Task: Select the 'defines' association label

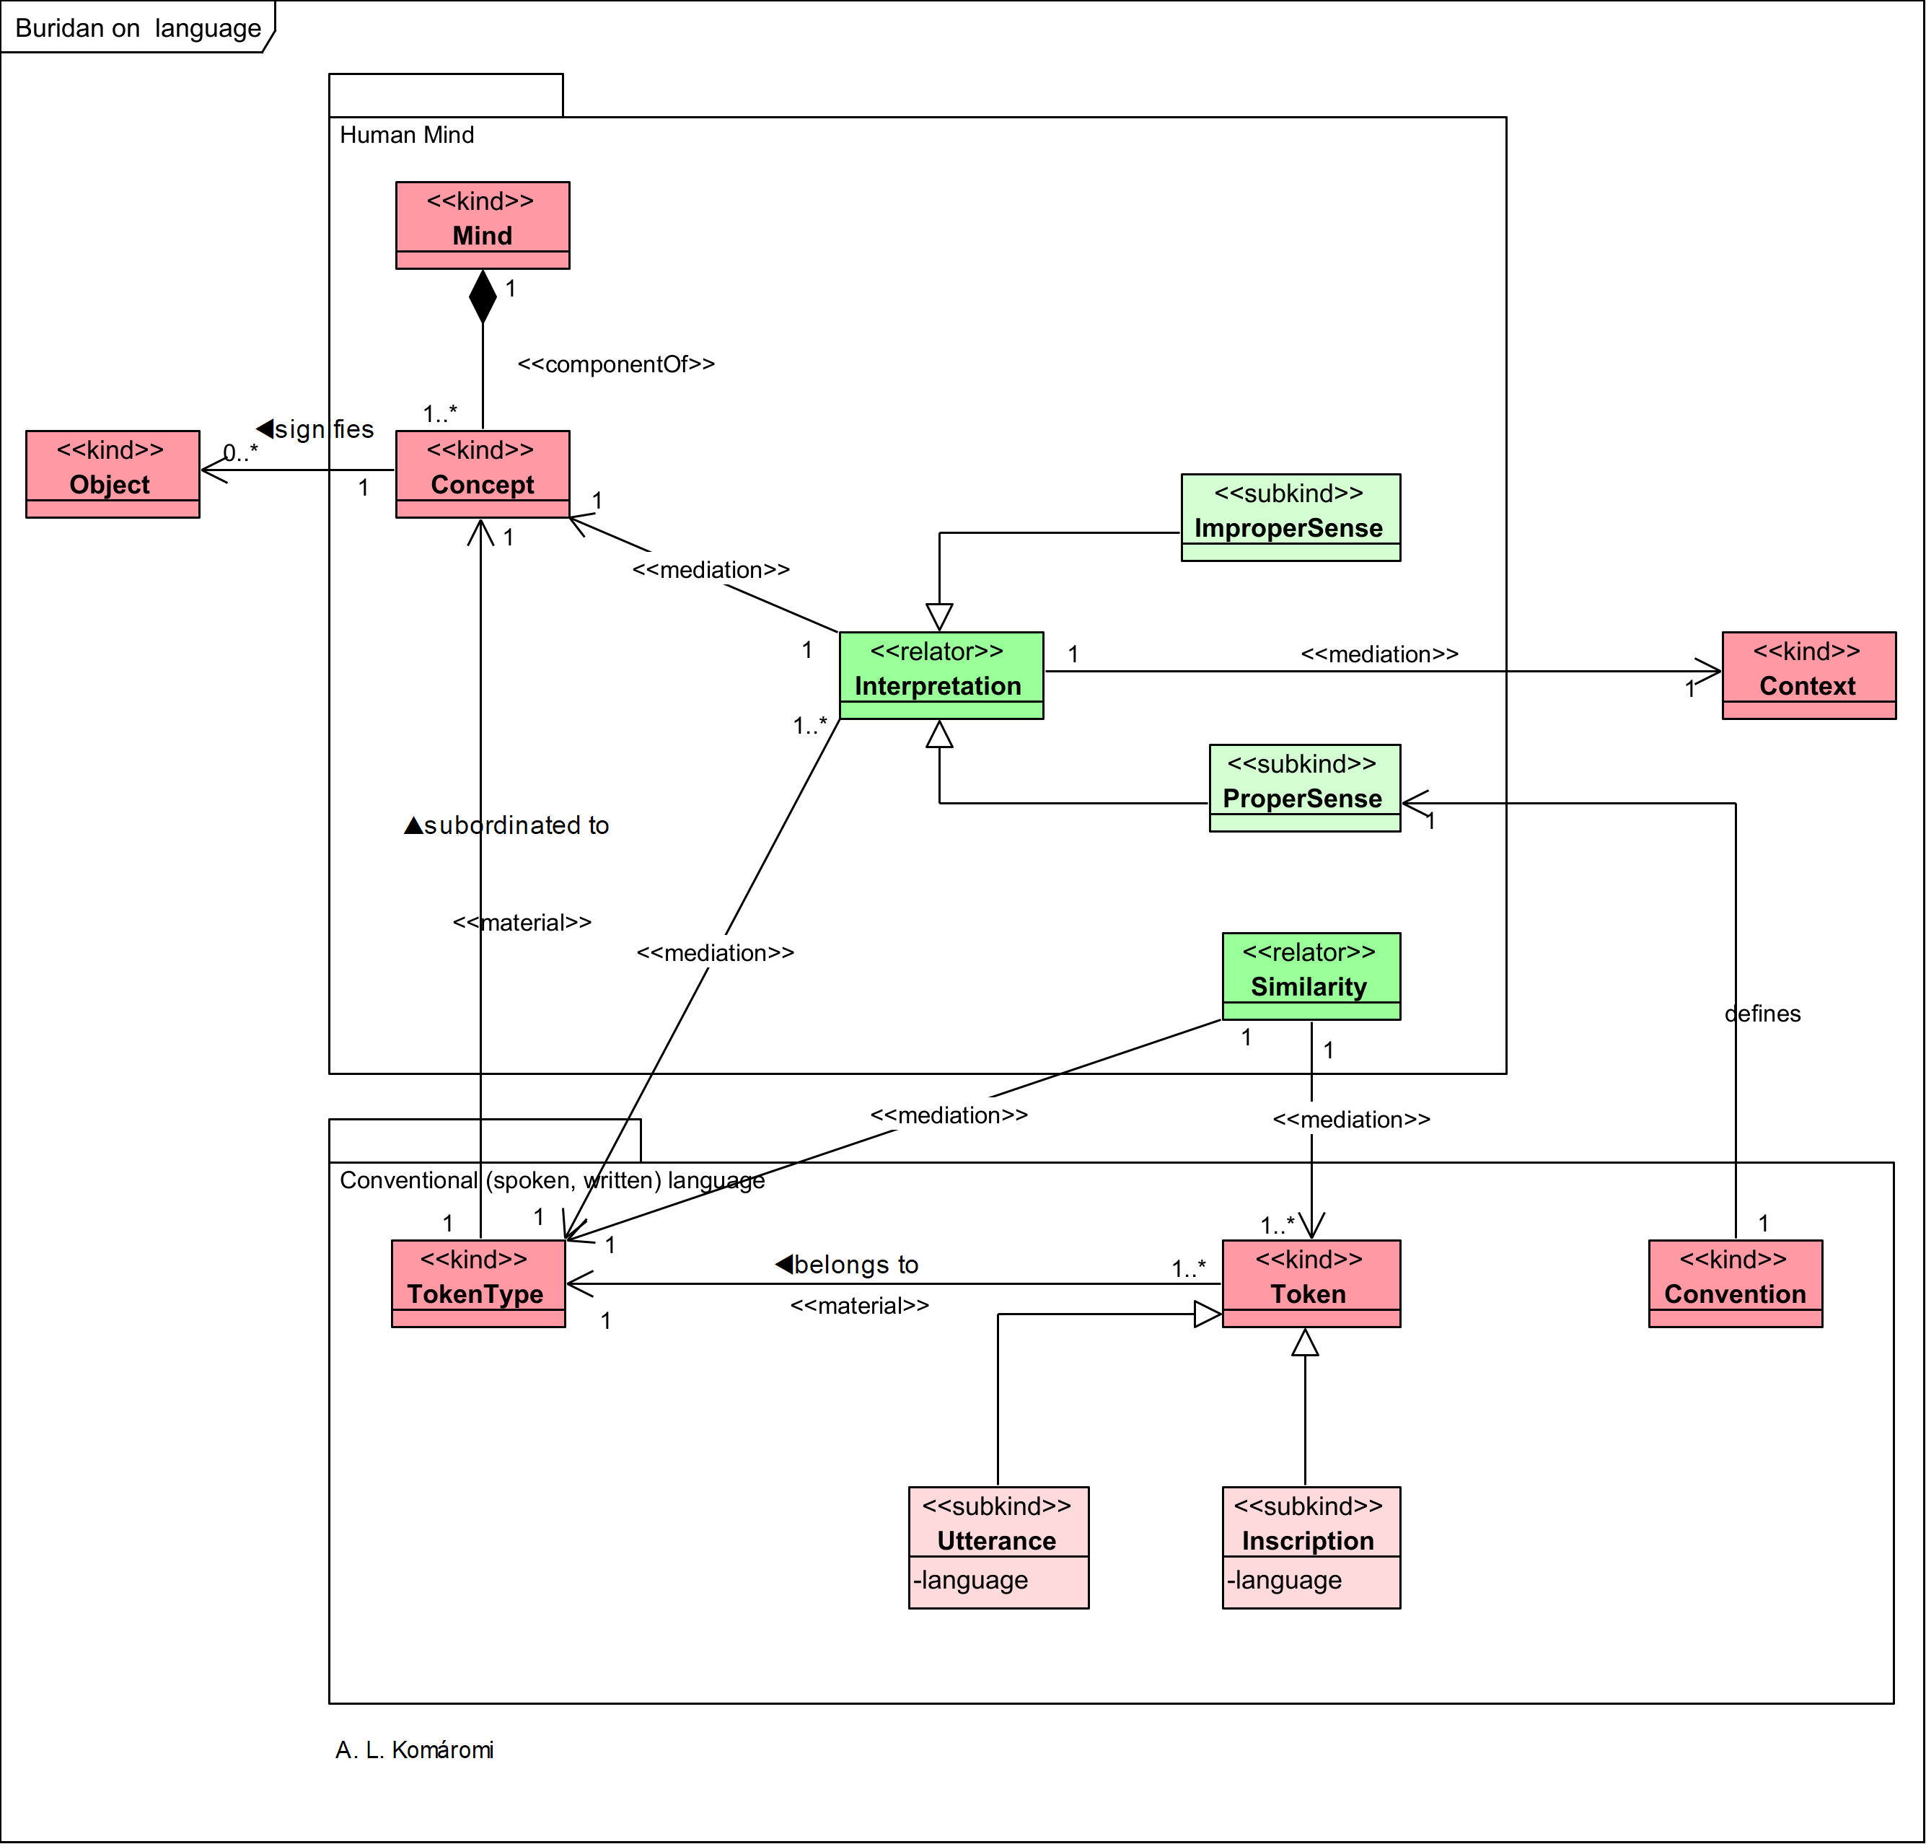Action: pos(1763,1014)
